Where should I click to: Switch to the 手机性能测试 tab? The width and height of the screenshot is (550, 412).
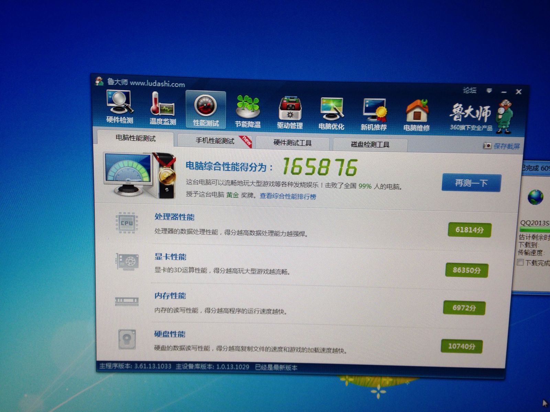tap(215, 141)
